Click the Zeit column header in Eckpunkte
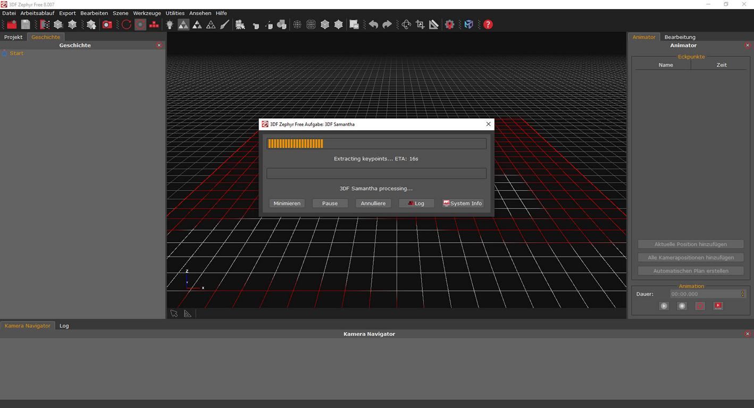This screenshot has width=754, height=408. (x=722, y=65)
